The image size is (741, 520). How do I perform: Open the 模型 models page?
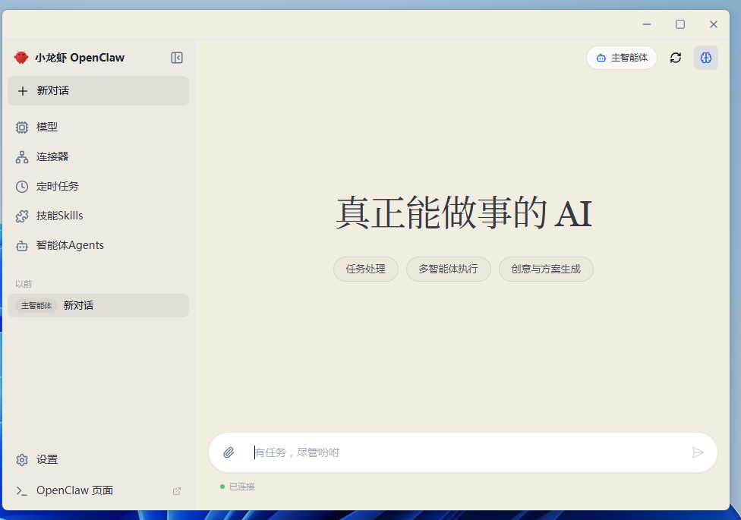click(x=47, y=127)
